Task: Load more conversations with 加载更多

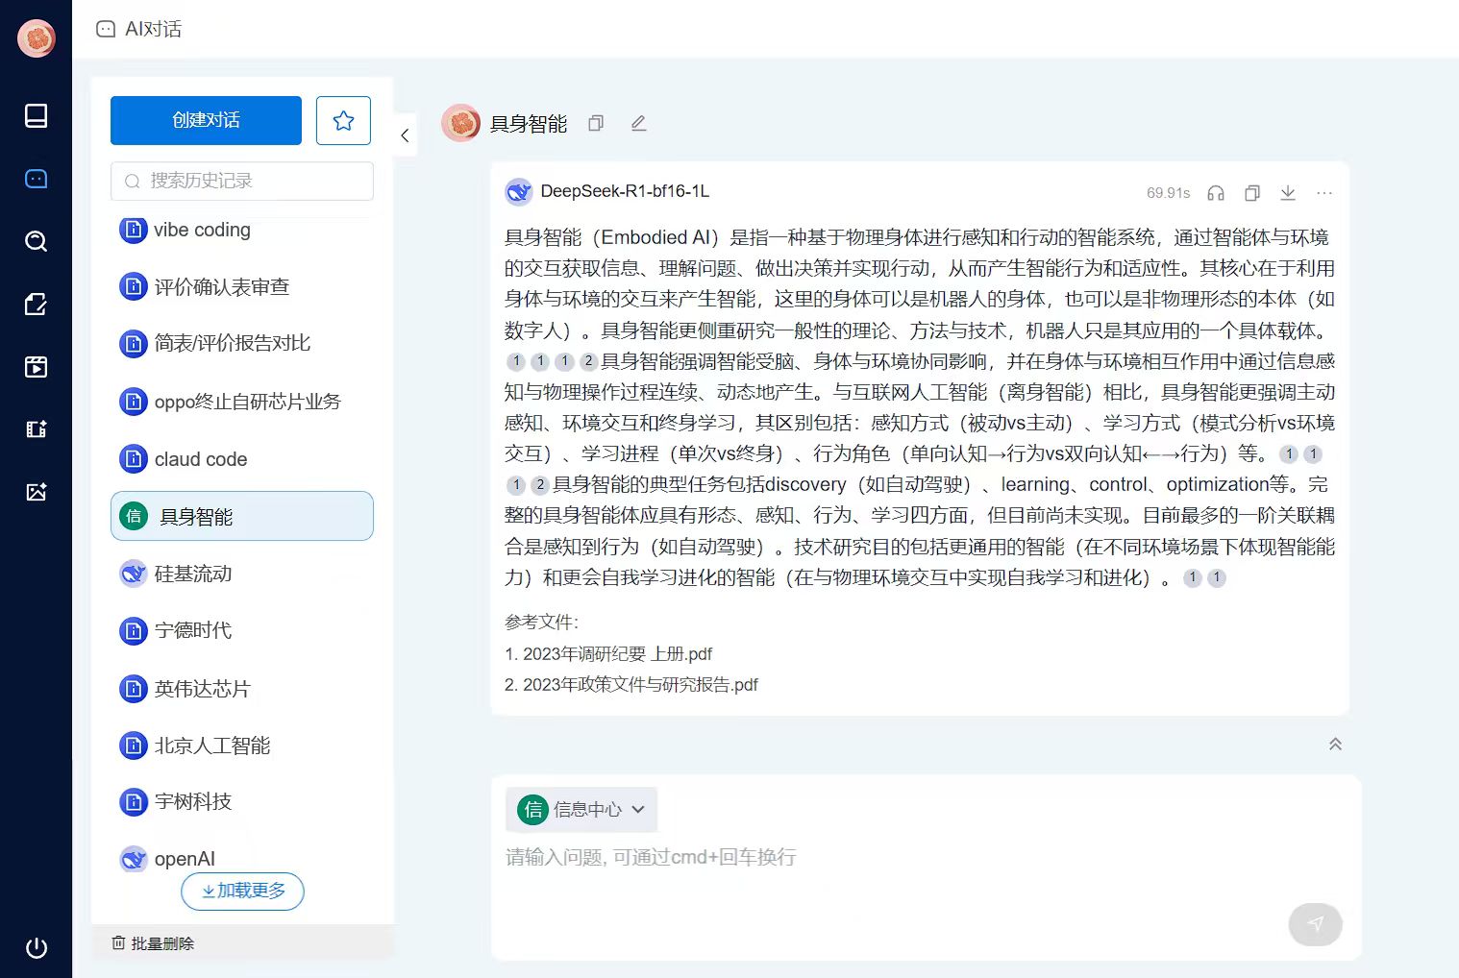Action: 242,892
